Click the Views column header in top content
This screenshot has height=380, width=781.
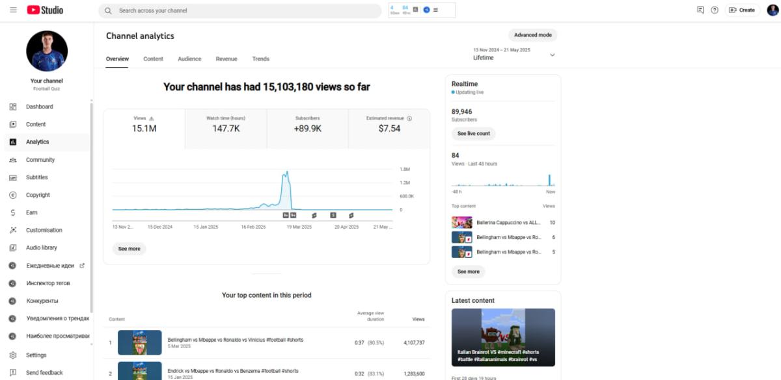pos(418,320)
